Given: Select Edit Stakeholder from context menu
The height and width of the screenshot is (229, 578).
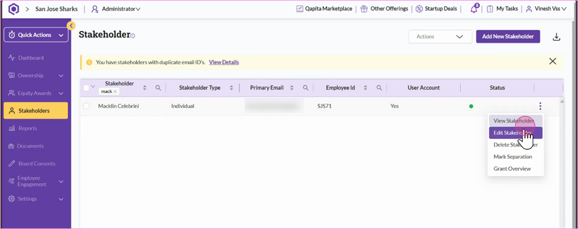Looking at the screenshot, I should 516,133.
